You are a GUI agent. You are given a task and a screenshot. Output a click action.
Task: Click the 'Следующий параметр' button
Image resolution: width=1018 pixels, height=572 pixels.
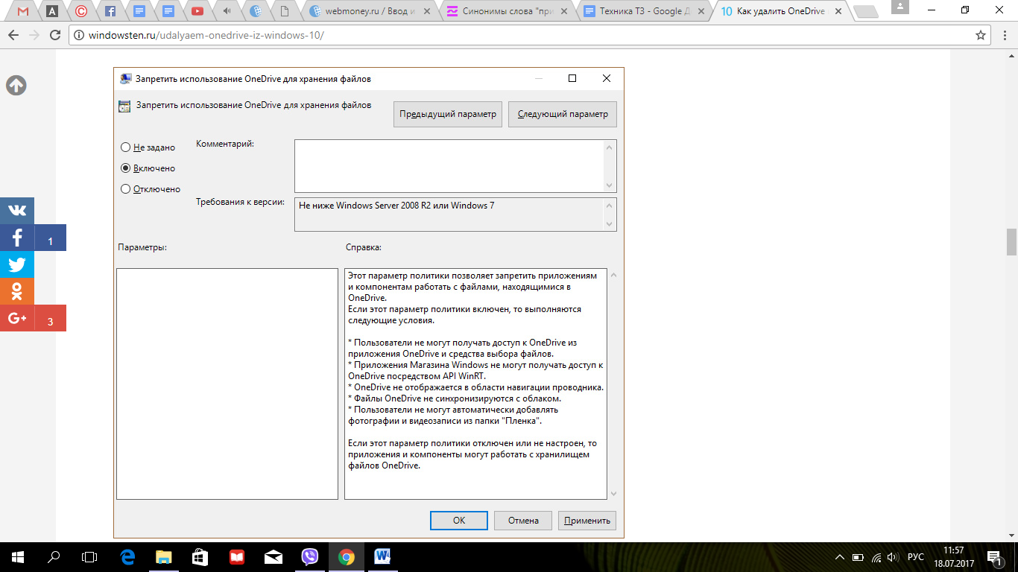pyautogui.click(x=563, y=114)
